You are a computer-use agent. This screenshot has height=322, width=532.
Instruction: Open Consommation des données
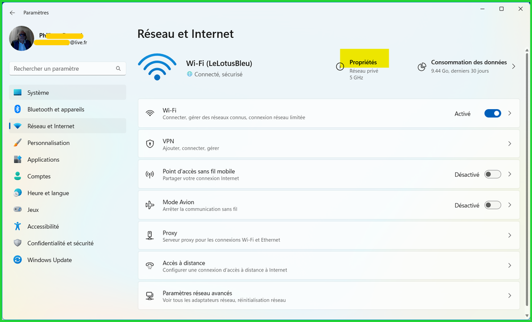point(469,62)
